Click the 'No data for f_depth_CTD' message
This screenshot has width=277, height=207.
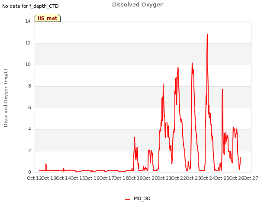coord(30,6)
